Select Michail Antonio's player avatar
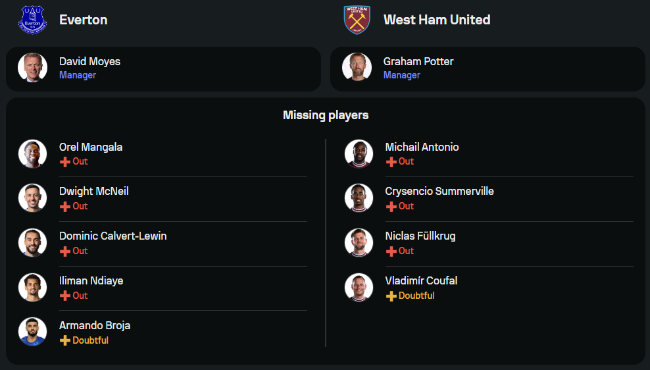Viewport: 650px width, 370px height. [359, 154]
